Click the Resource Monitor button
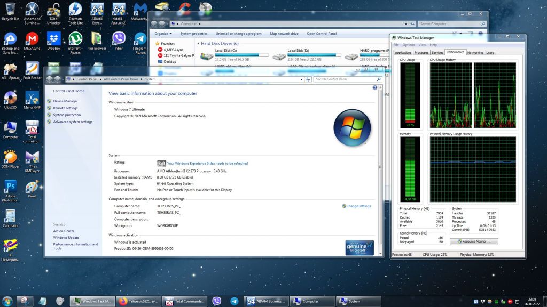The width and height of the screenshot is (547, 307). pyautogui.click(x=474, y=241)
